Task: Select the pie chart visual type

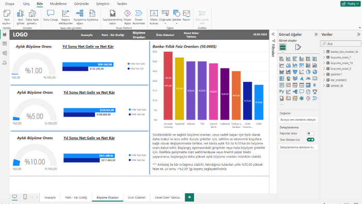Action: click(308, 72)
